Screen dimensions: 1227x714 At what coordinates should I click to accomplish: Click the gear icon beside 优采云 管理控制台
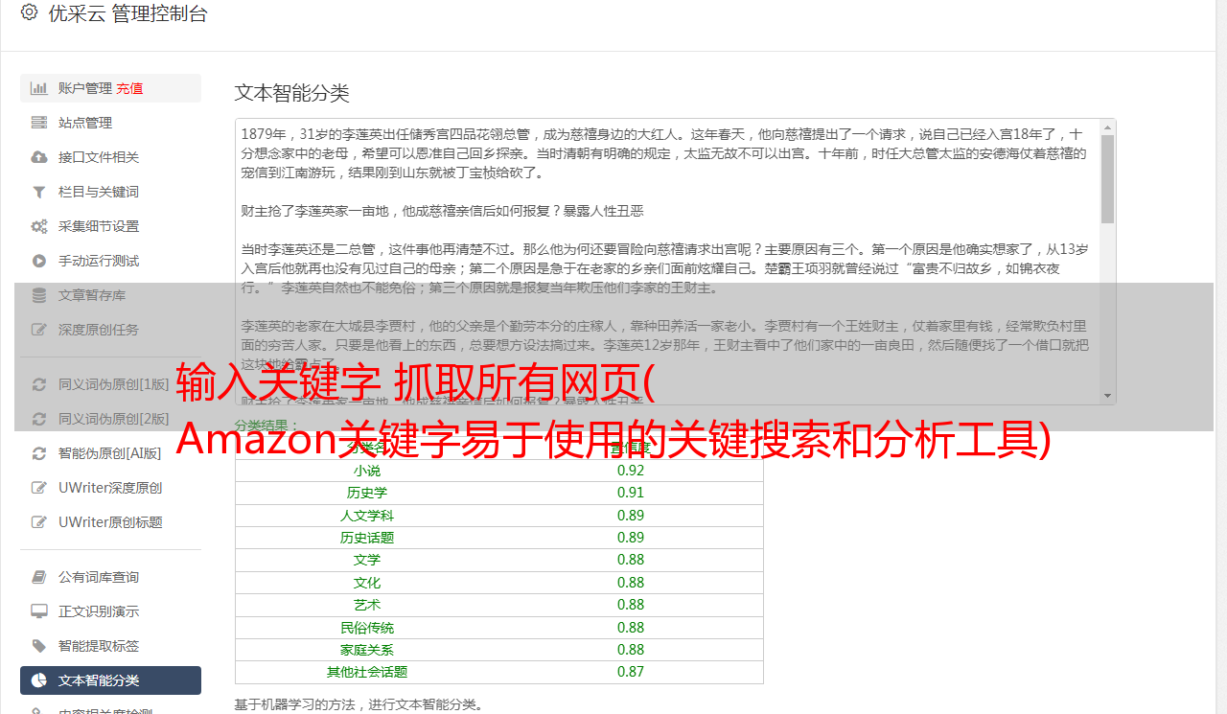pyautogui.click(x=29, y=12)
